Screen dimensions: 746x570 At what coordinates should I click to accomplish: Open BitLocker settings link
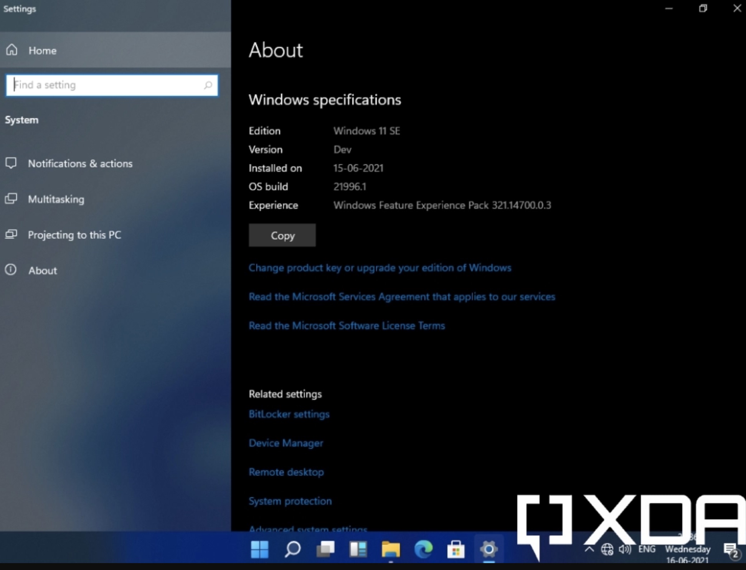[x=289, y=414]
